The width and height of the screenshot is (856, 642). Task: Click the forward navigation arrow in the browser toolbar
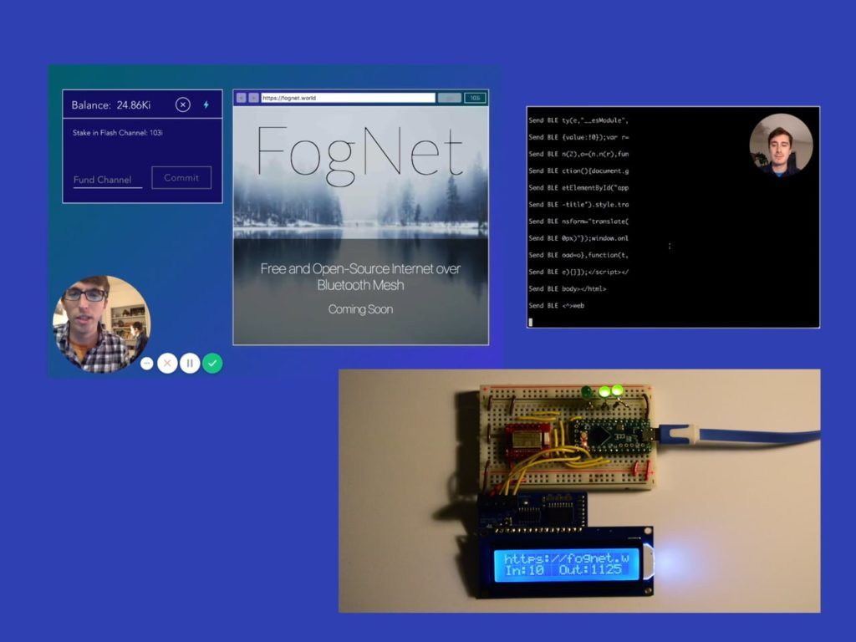pos(253,98)
